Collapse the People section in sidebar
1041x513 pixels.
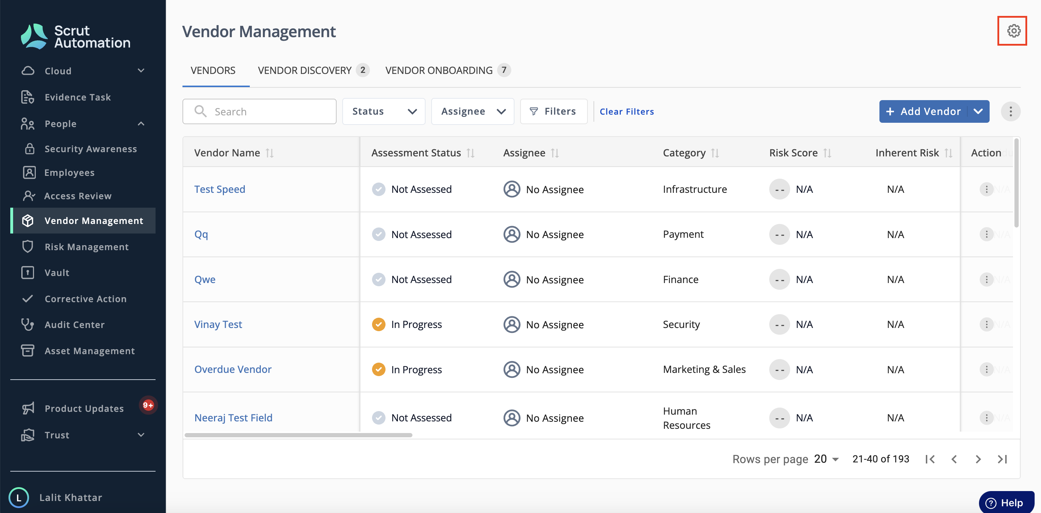pyautogui.click(x=141, y=123)
